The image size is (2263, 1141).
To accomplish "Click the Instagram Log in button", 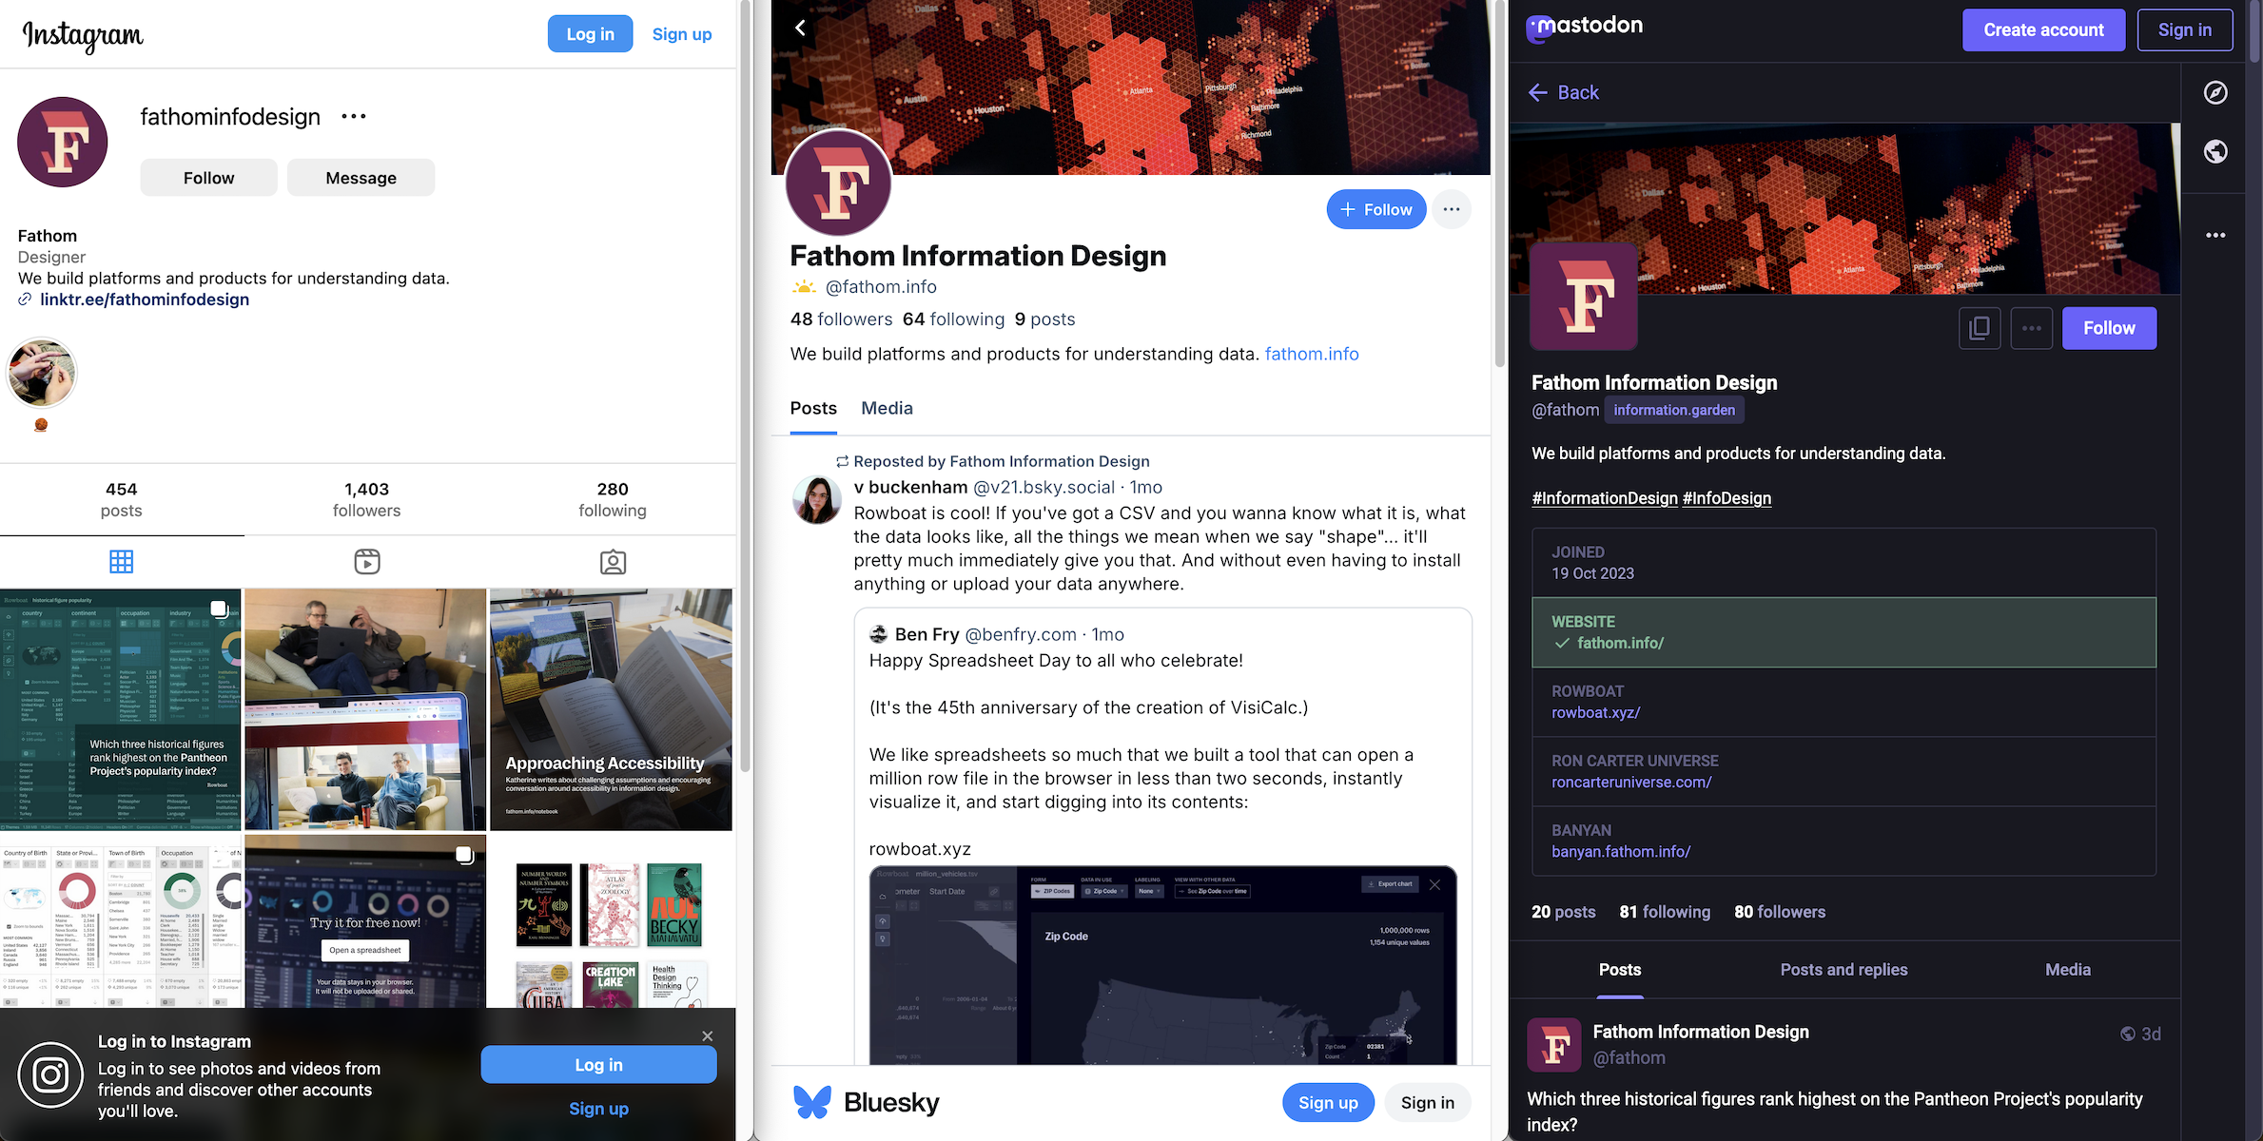I will (590, 32).
